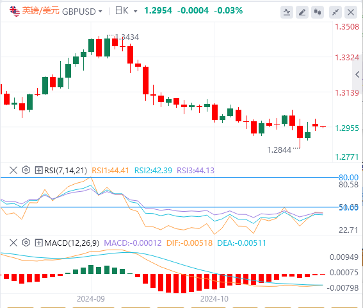Click the 1.2844 low price label
Viewport: 363px width, 308px height.
coord(279,150)
